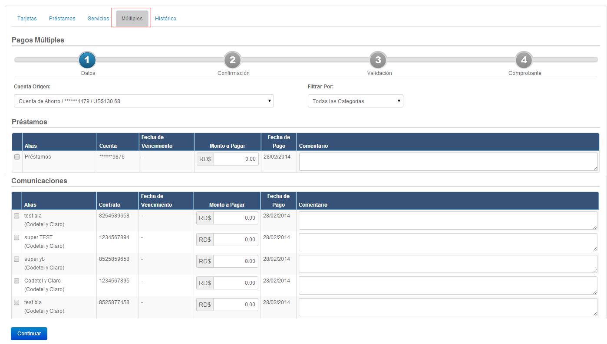Image resolution: width=607 pixels, height=344 pixels.
Task: Check the Préstamos row checkbox
Action: [x=17, y=157]
